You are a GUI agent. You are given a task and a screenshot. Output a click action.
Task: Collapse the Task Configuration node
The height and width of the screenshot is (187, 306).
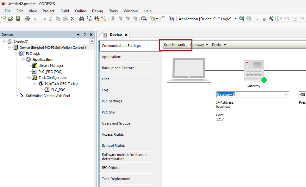point(29,77)
